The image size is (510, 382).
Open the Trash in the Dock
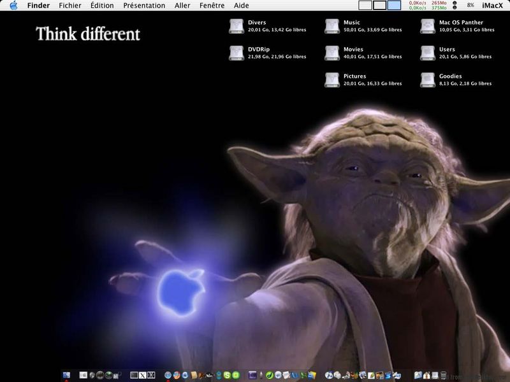(x=443, y=376)
